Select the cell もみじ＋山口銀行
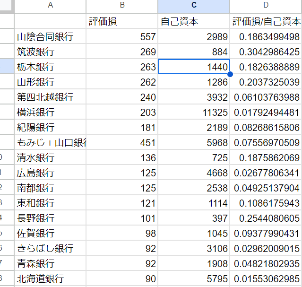This screenshot has height=287, width=302. (x=50, y=142)
